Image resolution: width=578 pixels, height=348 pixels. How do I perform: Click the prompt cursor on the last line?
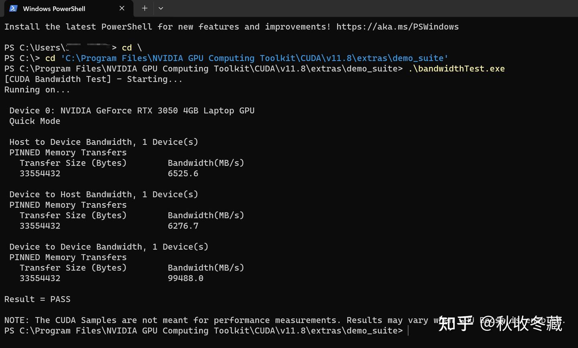click(x=408, y=331)
